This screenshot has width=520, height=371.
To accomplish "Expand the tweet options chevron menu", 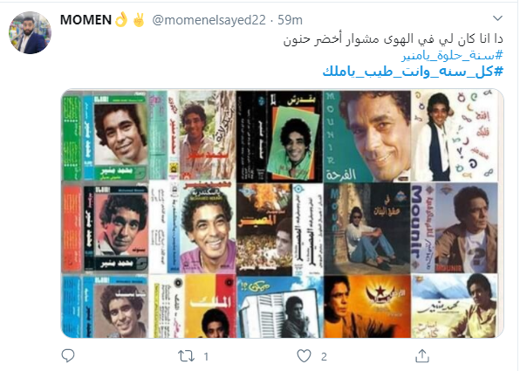I will point(497,18).
